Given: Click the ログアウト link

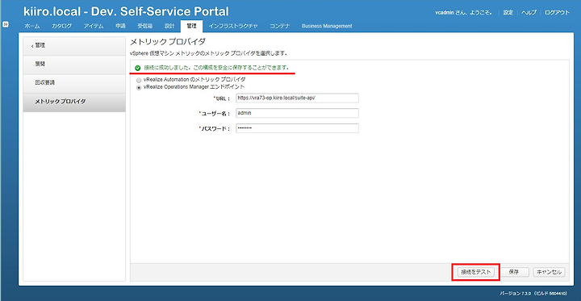Looking at the screenshot, I should pyautogui.click(x=558, y=13).
